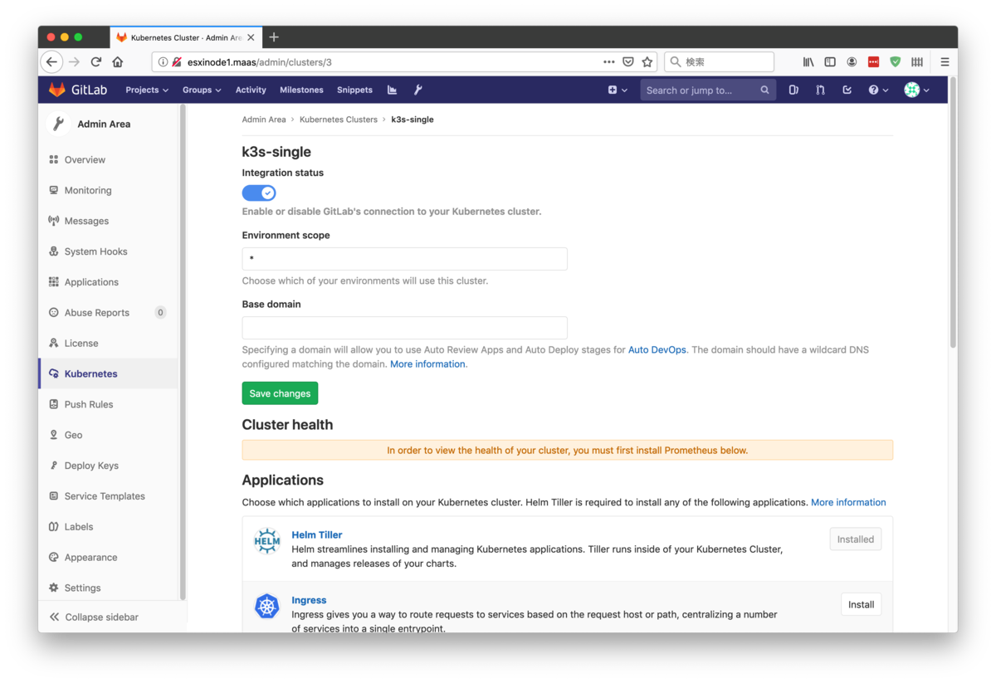Expand the Groups dropdown
The image size is (996, 683).
coord(202,90)
